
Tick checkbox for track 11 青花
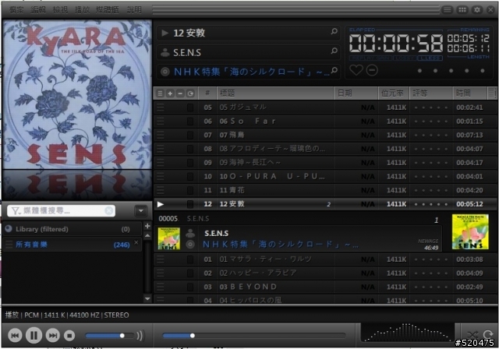(190, 190)
